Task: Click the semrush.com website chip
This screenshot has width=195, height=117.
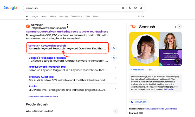Action: tap(139, 102)
